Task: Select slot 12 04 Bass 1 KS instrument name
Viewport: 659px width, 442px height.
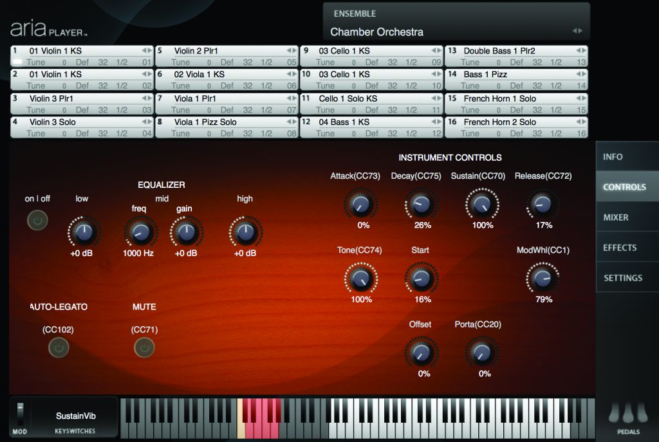Action: point(344,122)
